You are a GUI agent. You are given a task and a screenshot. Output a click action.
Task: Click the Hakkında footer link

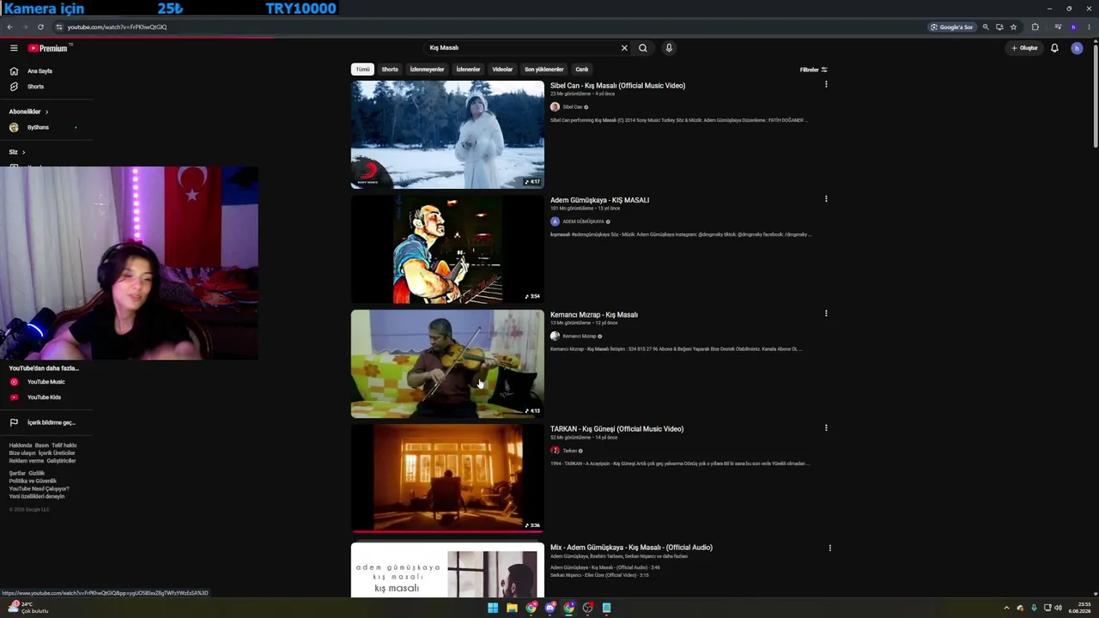(x=21, y=445)
